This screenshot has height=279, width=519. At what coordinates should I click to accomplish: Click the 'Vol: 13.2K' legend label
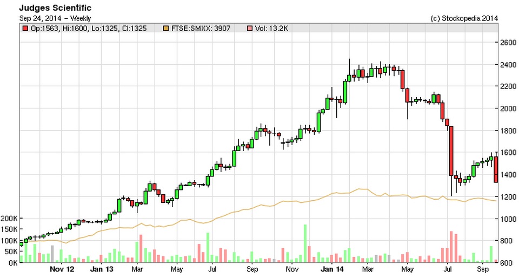pos(271,29)
